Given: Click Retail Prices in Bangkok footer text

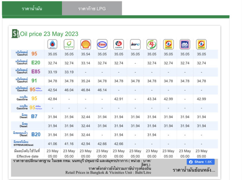Looking at the screenshot, I should click(108, 172).
